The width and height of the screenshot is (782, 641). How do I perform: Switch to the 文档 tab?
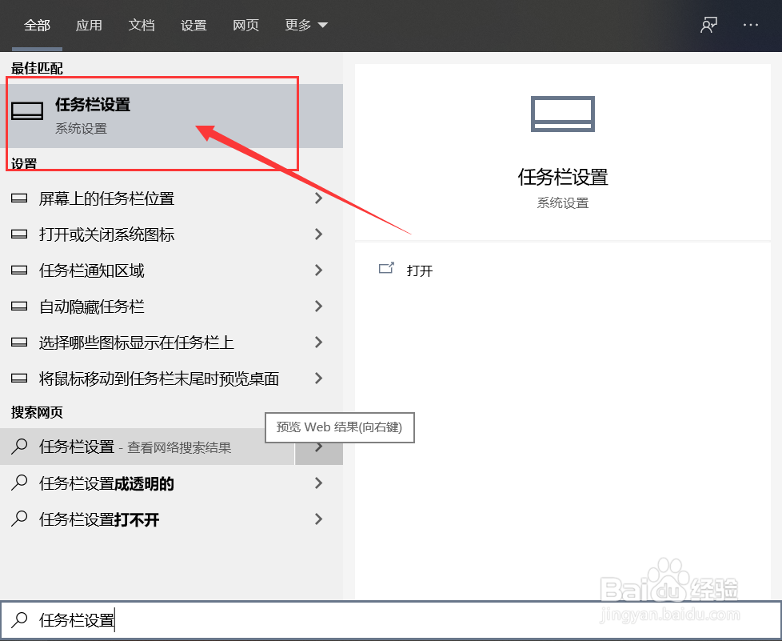pos(142,25)
